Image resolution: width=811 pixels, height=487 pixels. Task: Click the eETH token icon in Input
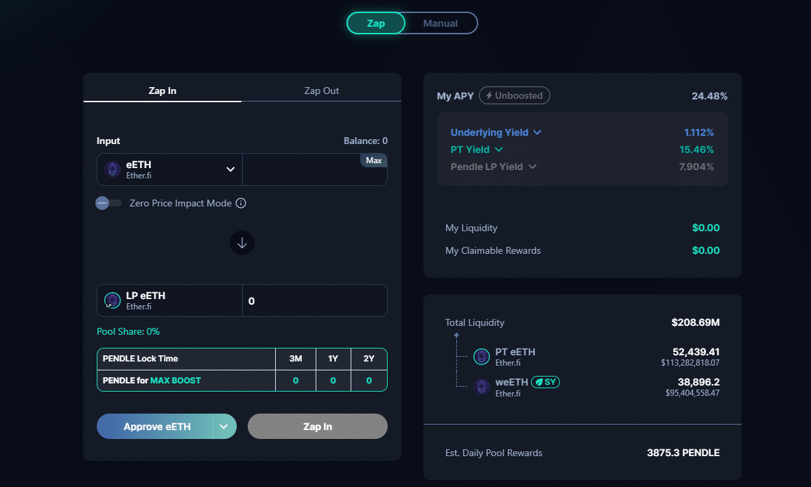[112, 169]
